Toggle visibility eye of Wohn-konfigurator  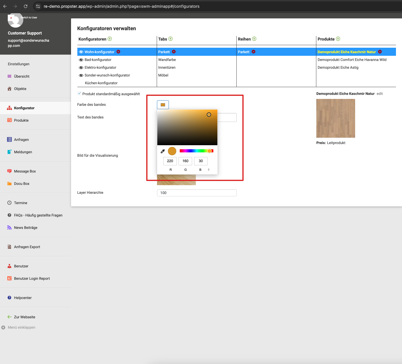(81, 52)
